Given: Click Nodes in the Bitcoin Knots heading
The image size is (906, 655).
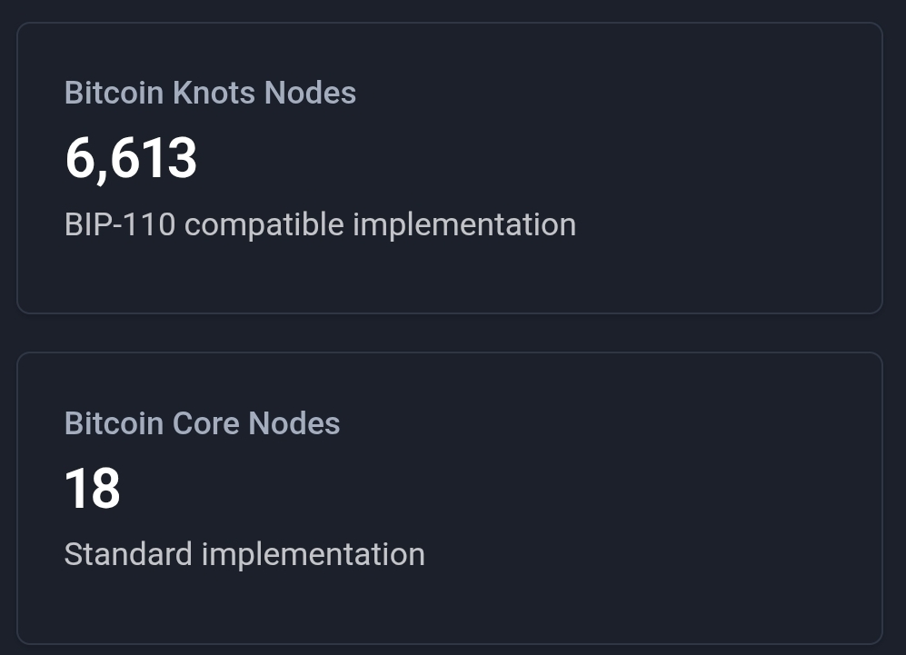Looking at the screenshot, I should pos(310,93).
